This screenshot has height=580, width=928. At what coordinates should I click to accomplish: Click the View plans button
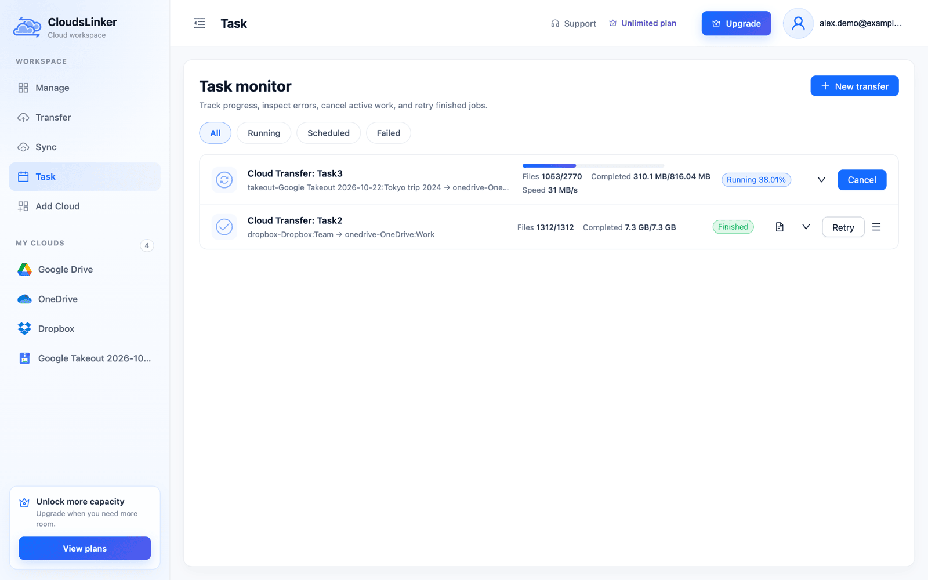[85, 548]
